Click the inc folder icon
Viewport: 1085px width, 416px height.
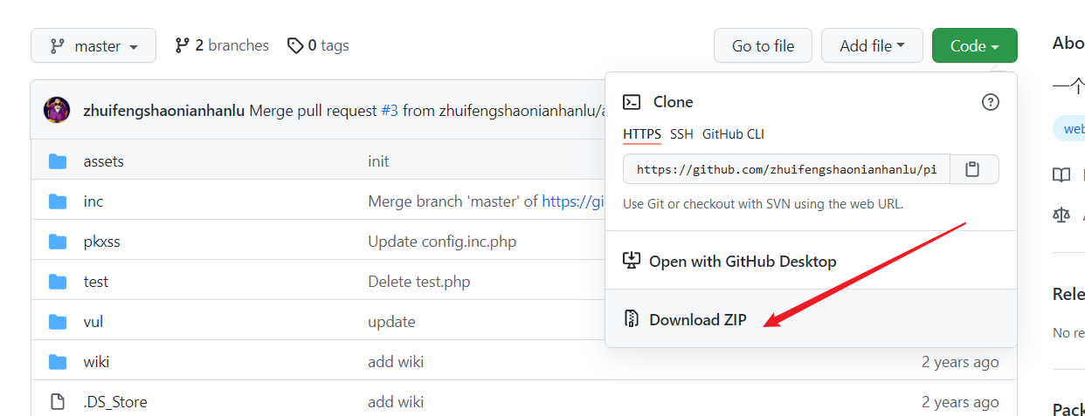pyautogui.click(x=58, y=201)
